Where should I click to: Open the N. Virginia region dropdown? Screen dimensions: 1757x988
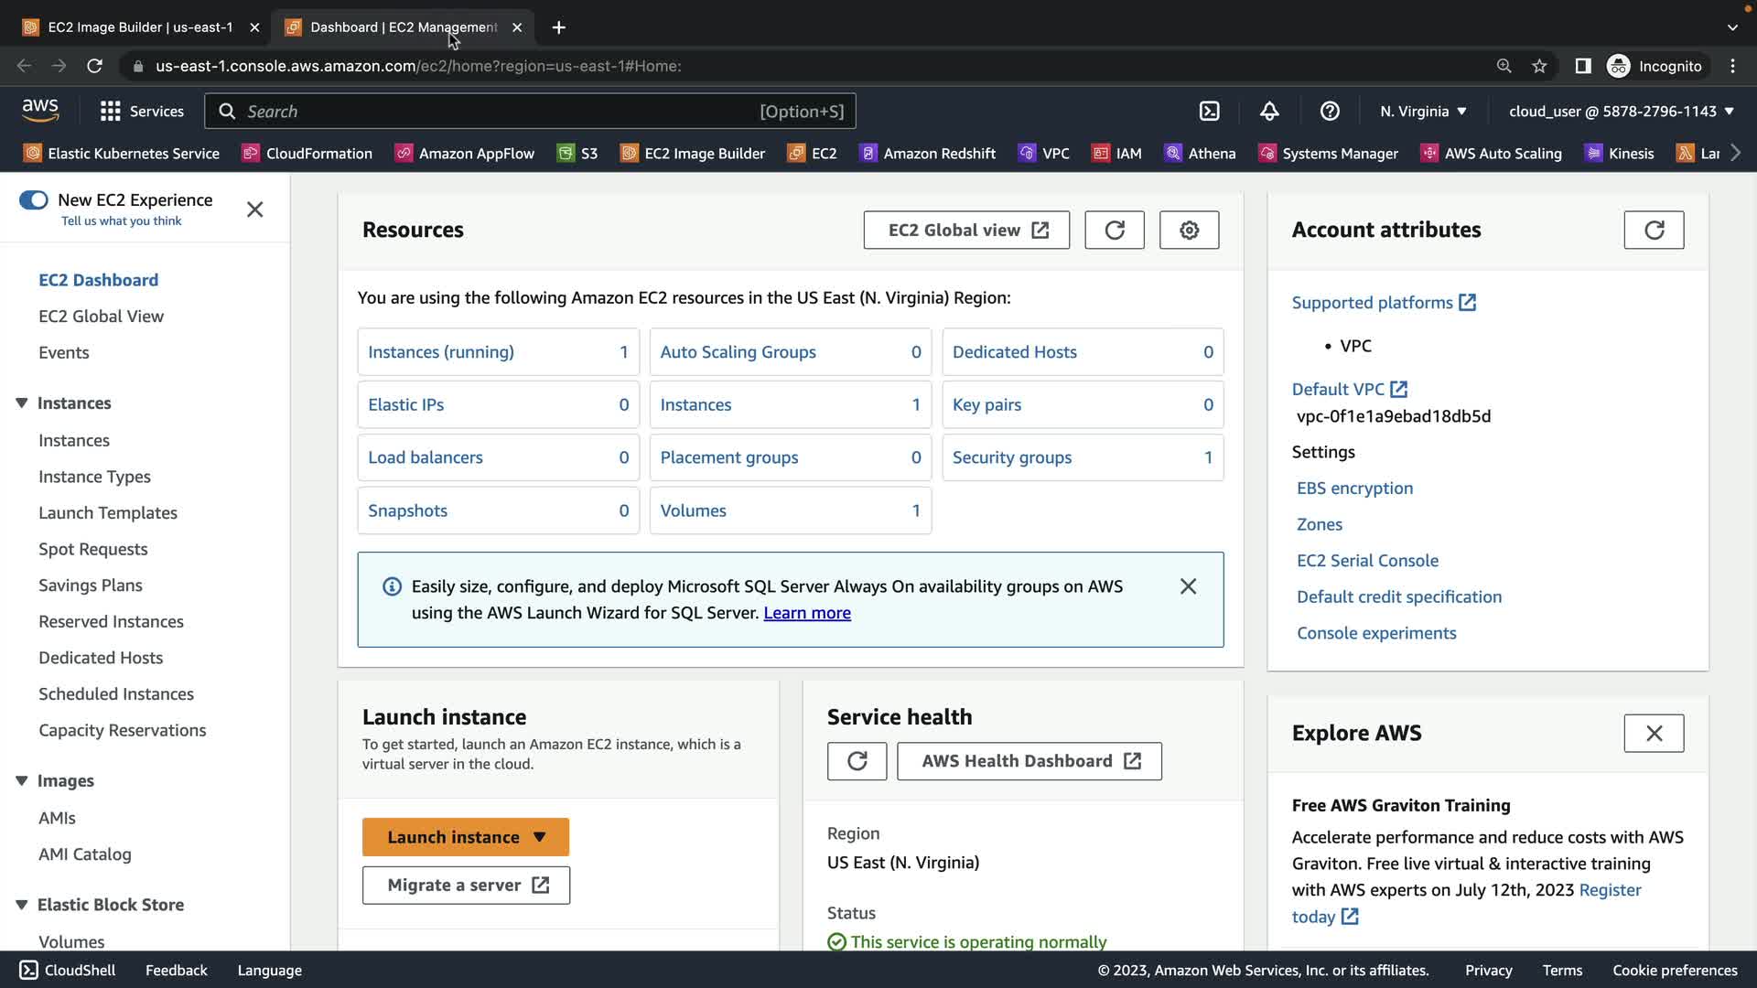pyautogui.click(x=1423, y=112)
